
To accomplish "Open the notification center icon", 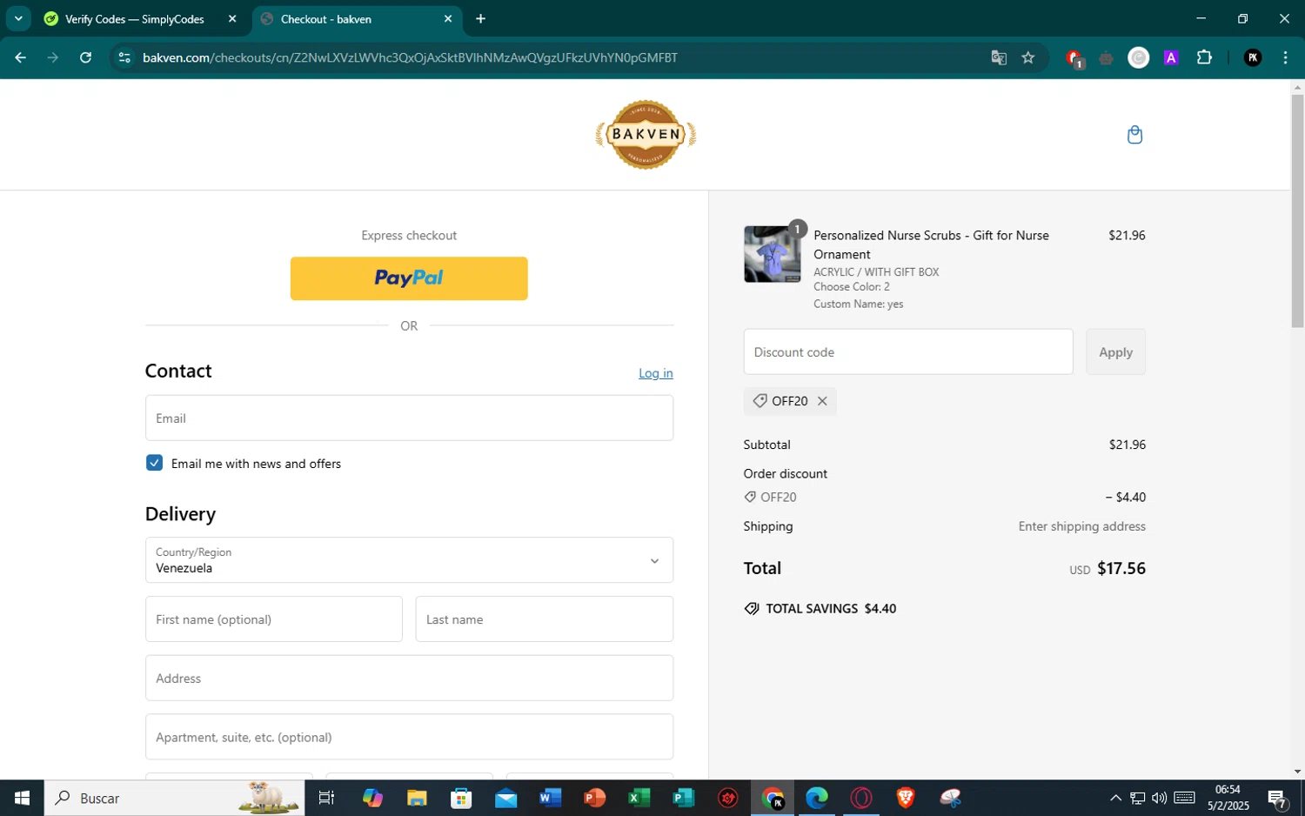I will 1277,799.
